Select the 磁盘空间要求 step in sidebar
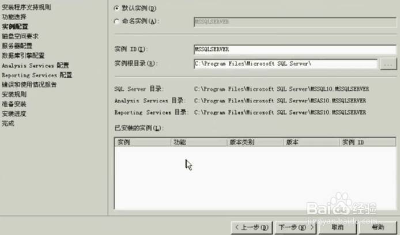This screenshot has height=235, width=400. click(20, 36)
